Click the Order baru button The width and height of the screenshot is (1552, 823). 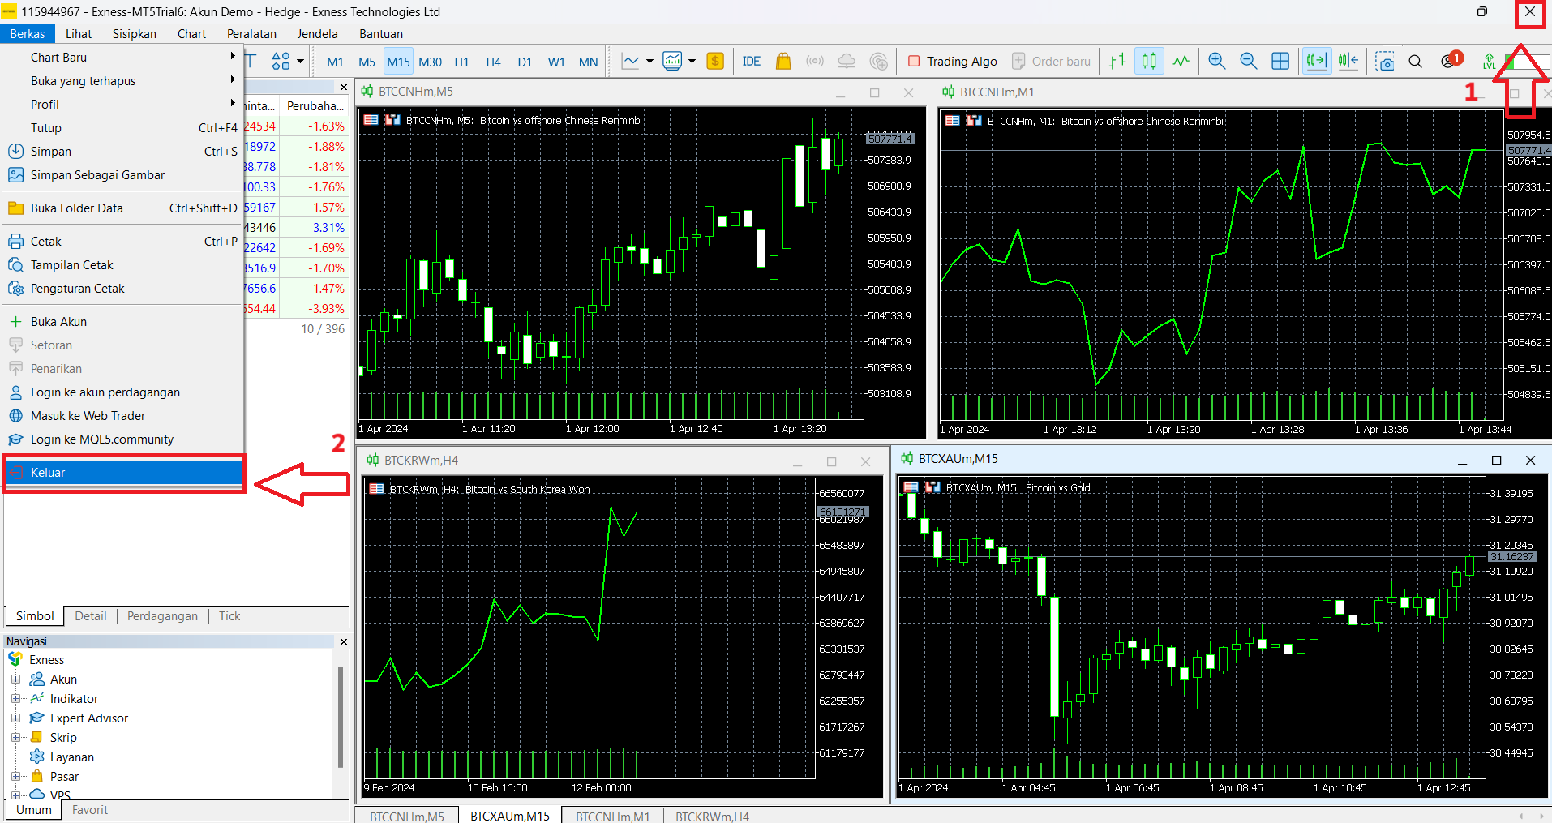(x=1051, y=61)
